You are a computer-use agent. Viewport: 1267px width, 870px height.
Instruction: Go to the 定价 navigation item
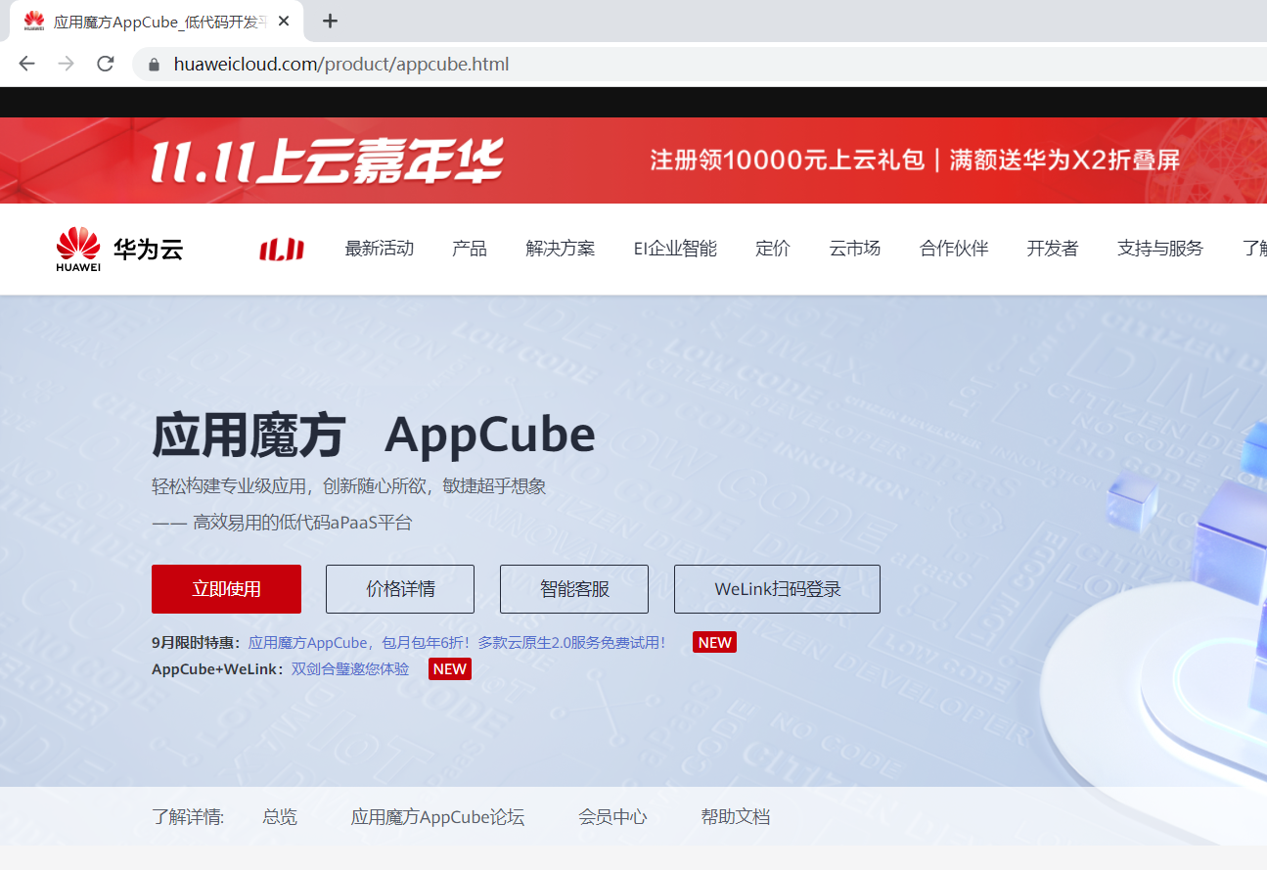click(773, 249)
